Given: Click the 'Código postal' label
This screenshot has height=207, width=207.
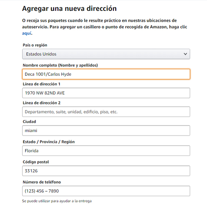Looking at the screenshot, I should coord(36,162).
